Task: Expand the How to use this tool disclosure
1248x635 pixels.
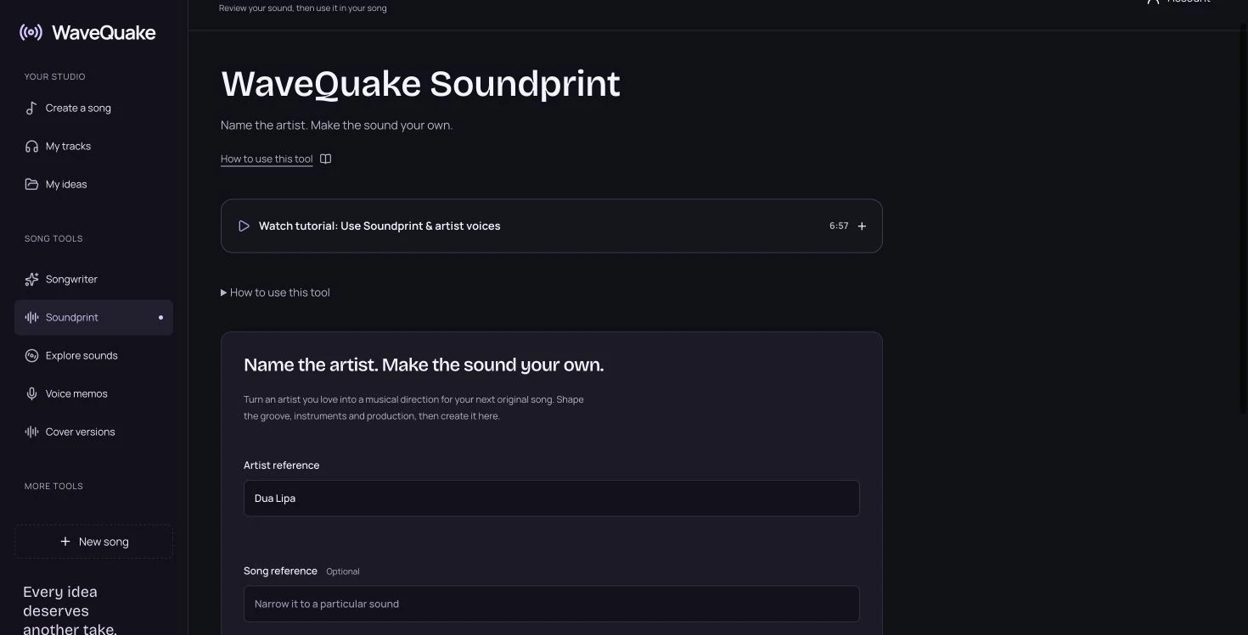Action: tap(275, 292)
